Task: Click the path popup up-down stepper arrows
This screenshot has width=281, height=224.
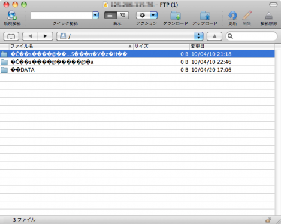Action: click(x=198, y=36)
